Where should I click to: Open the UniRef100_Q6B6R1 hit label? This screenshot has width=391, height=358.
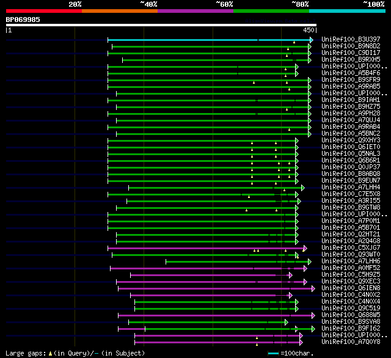coord(351,160)
